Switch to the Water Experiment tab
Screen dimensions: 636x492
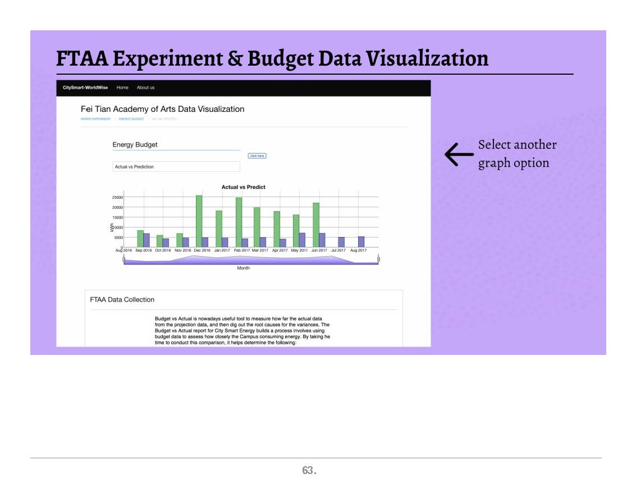coord(95,119)
